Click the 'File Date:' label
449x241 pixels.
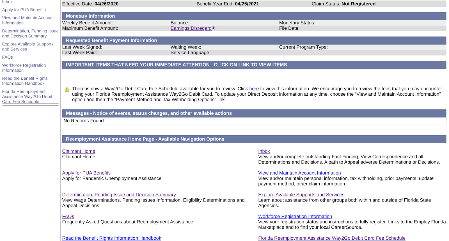tap(289, 28)
